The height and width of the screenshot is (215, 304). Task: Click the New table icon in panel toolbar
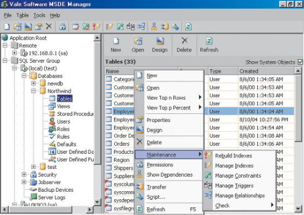[x=116, y=41]
